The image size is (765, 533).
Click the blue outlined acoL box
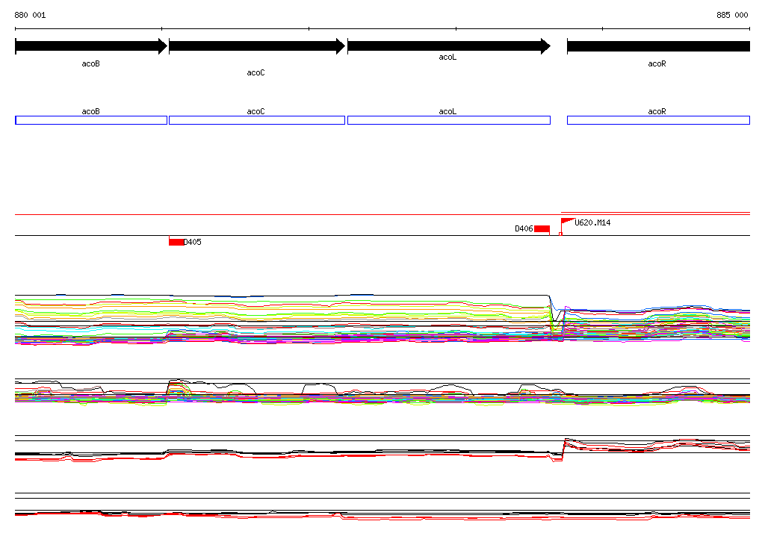tap(449, 120)
